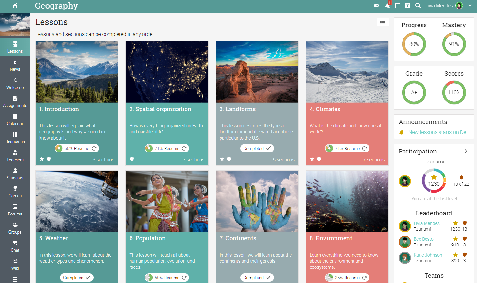
Task: Click the shield icon on the Landforms card
Action: (229, 159)
